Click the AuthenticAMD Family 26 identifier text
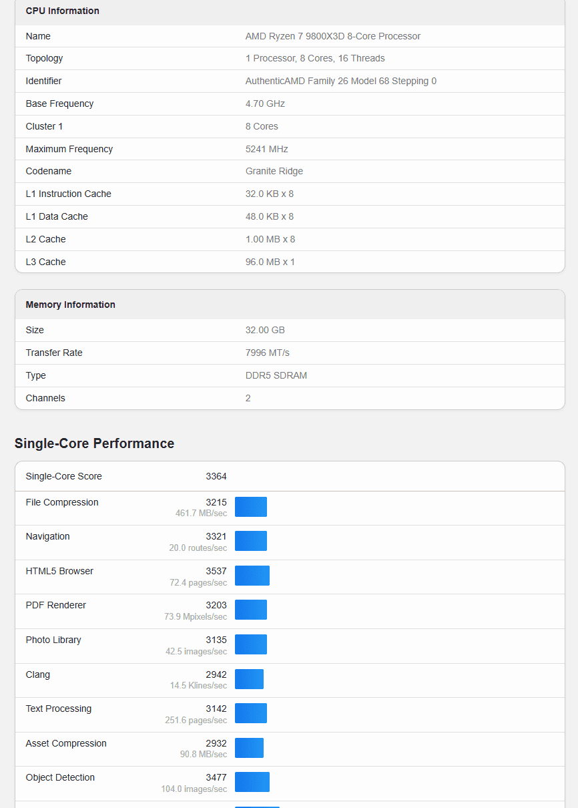This screenshot has width=578, height=808. tap(341, 81)
